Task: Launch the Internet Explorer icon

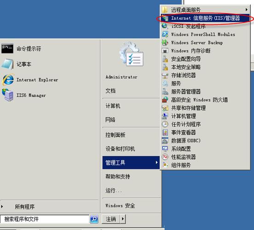Action: coord(8,80)
